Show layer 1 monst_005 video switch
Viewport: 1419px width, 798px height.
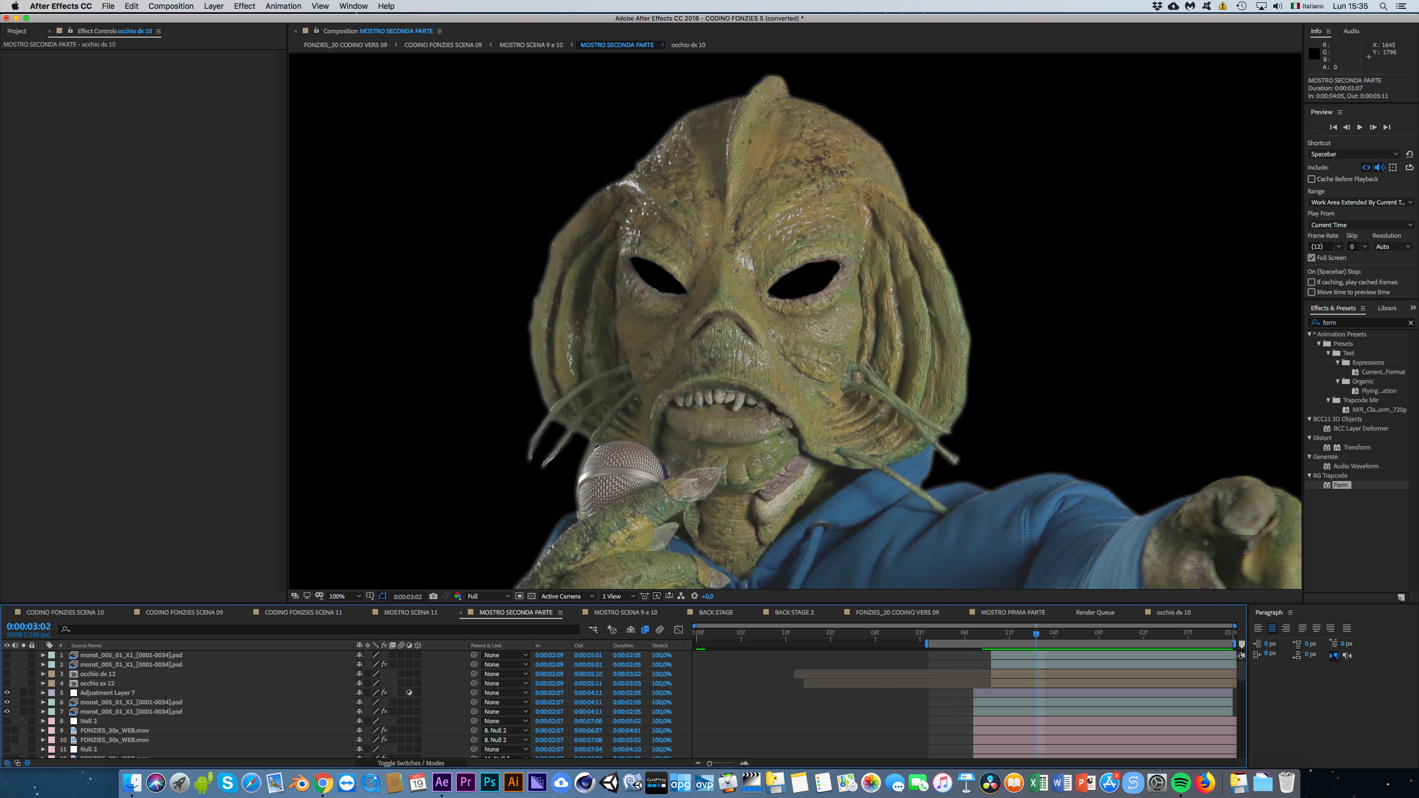tap(7, 655)
